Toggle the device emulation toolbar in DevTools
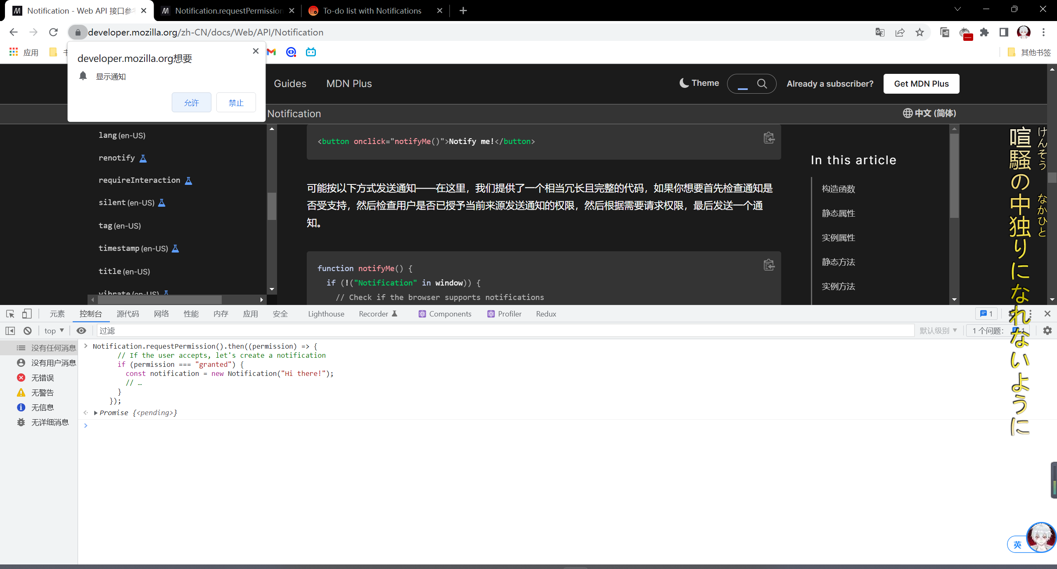 click(27, 314)
